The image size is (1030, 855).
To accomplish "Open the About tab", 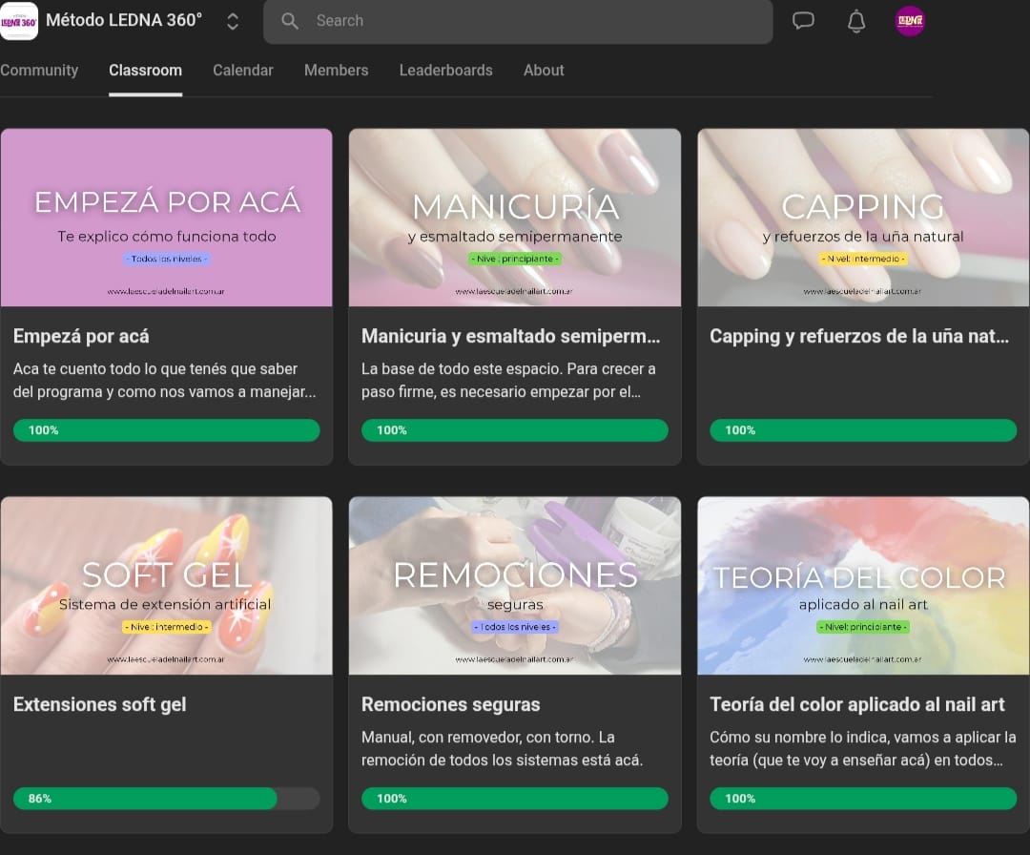I will 544,71.
